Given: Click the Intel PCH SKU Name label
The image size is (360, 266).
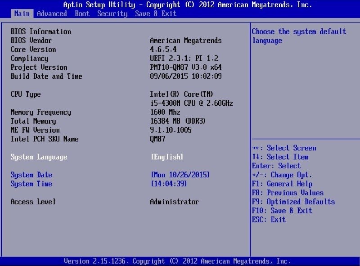Looking at the screenshot, I should (45, 139).
